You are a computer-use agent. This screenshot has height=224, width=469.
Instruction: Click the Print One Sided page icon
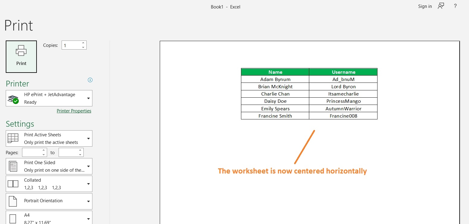(13, 166)
